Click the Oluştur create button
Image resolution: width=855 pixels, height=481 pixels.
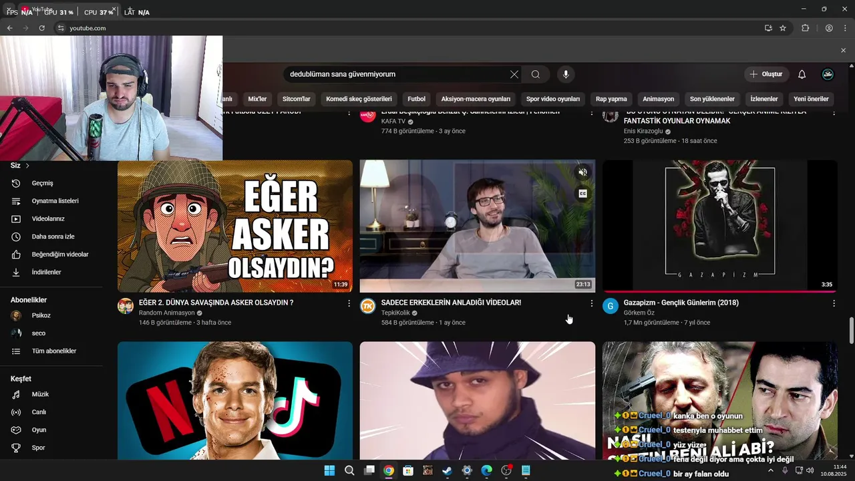[x=766, y=74]
